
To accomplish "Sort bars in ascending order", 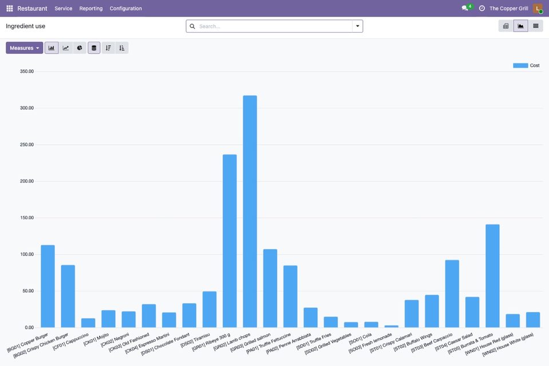I will 122,48.
